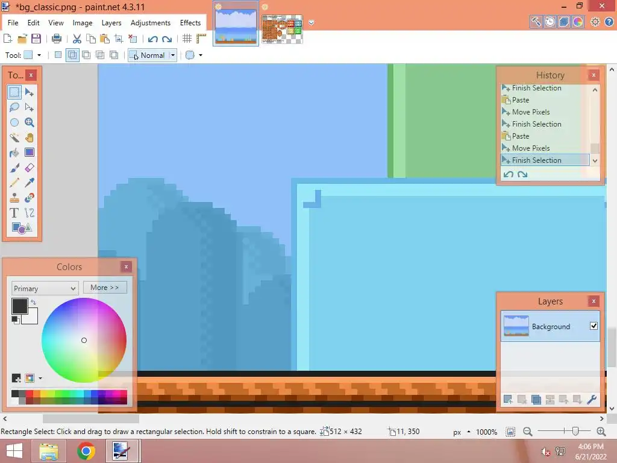Click undo arrow in History panel
This screenshot has width=617, height=463.
(509, 174)
